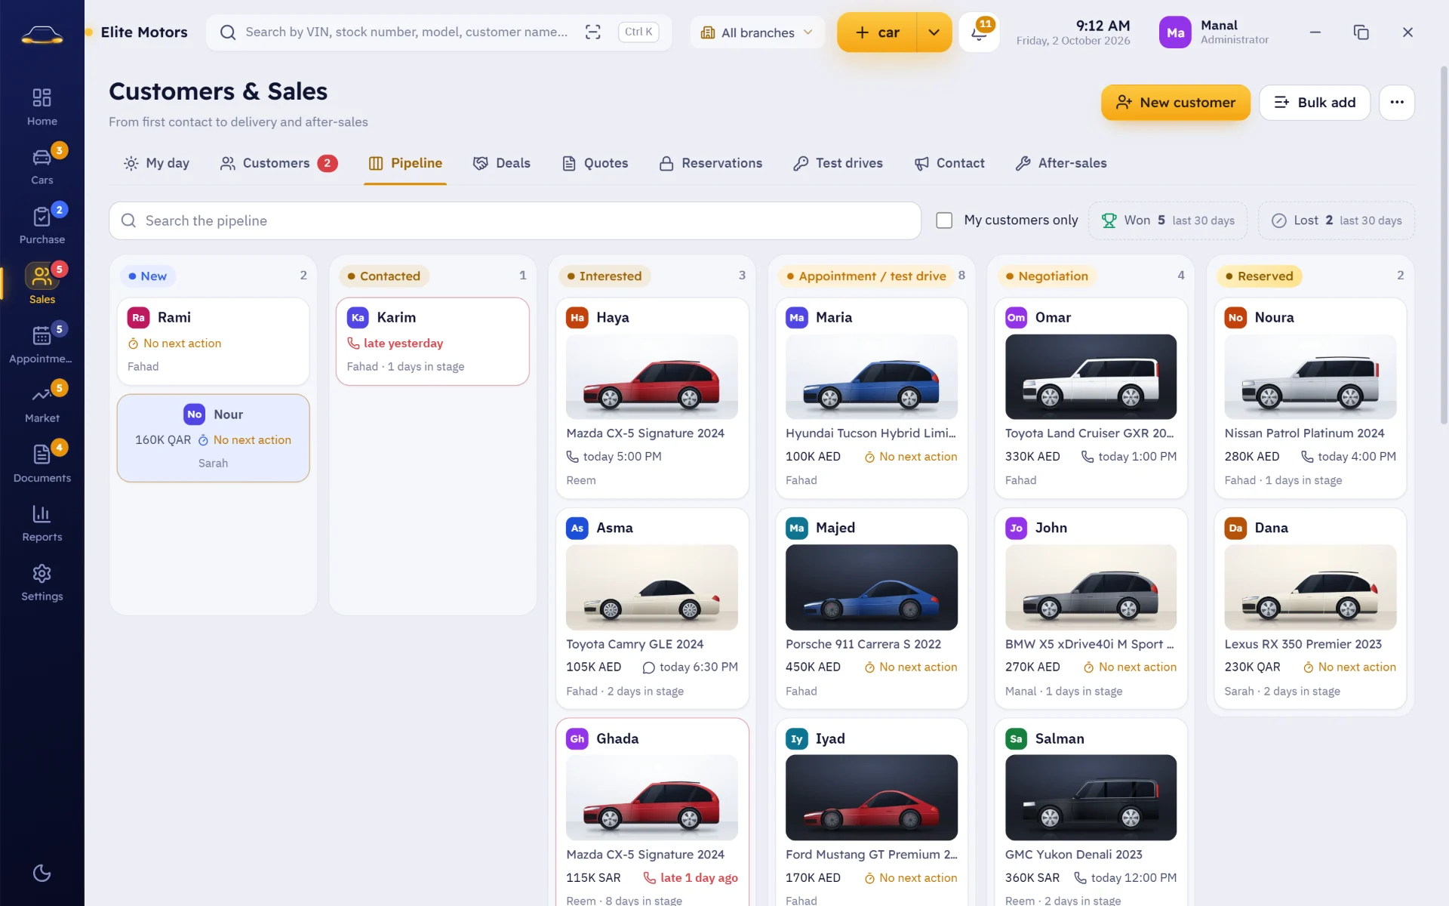The height and width of the screenshot is (906, 1449).
Task: Open the more options ellipsis menu
Action: (x=1397, y=102)
